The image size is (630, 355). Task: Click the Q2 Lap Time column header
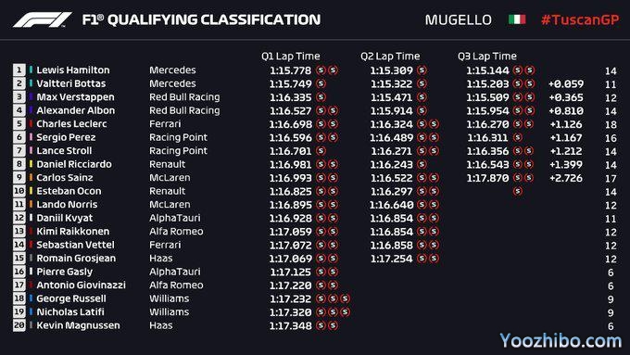click(x=390, y=57)
